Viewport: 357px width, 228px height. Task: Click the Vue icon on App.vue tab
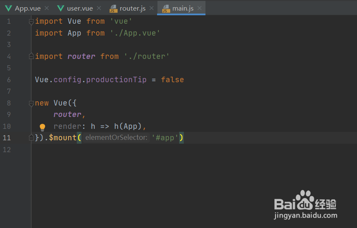8,8
